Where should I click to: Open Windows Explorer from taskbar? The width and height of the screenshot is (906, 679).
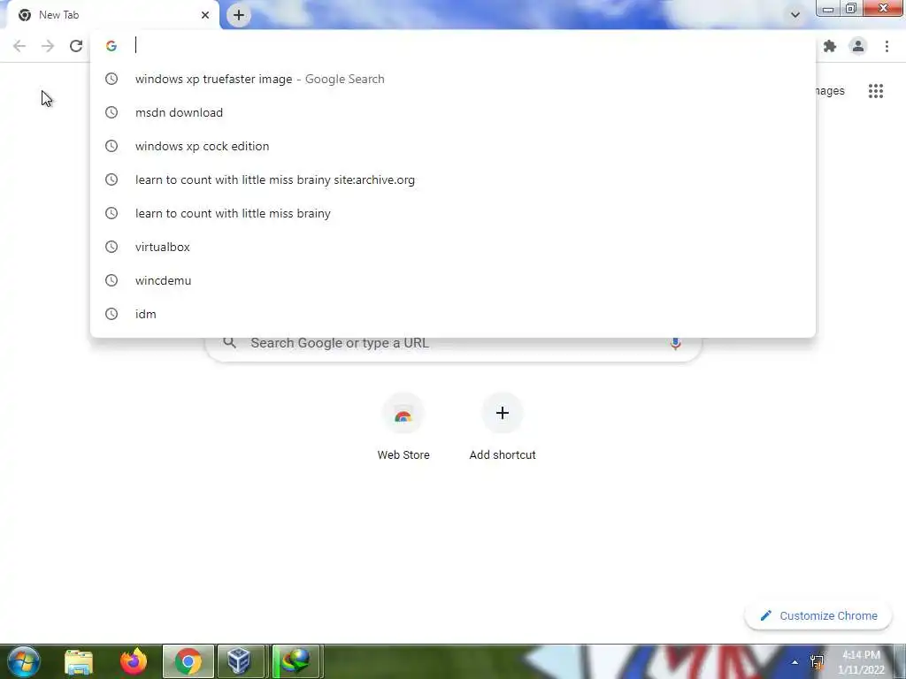(79, 661)
